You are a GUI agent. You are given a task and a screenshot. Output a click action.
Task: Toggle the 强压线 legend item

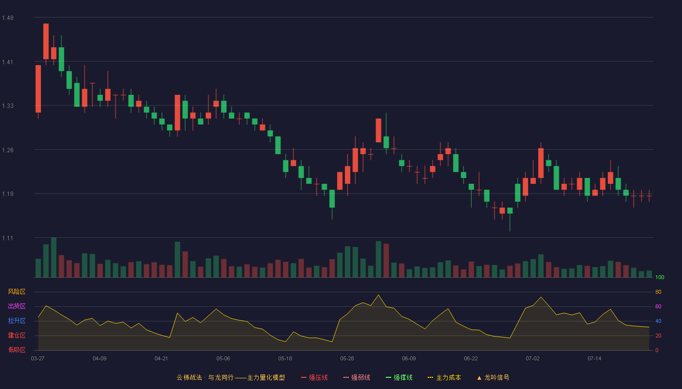[x=314, y=377]
